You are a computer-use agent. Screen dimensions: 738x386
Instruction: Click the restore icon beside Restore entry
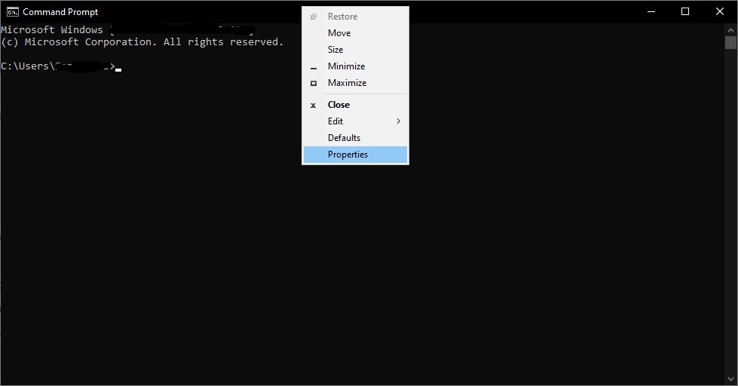pyautogui.click(x=314, y=17)
